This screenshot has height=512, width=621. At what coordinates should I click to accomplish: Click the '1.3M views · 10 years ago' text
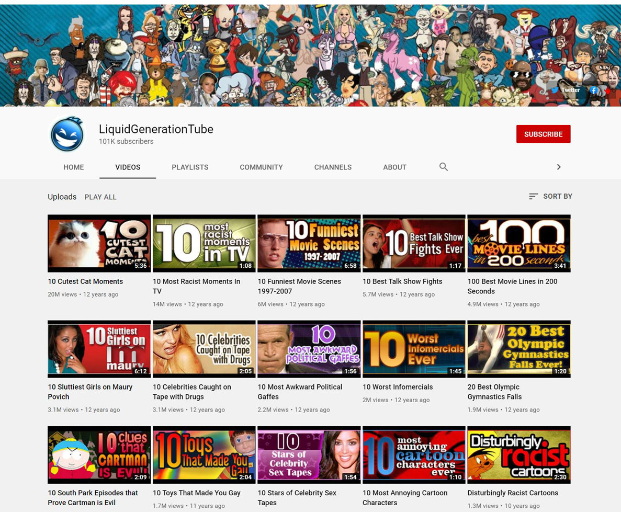coord(504,506)
